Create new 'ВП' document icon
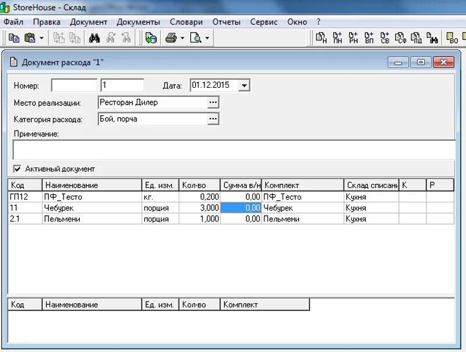 tap(369, 38)
